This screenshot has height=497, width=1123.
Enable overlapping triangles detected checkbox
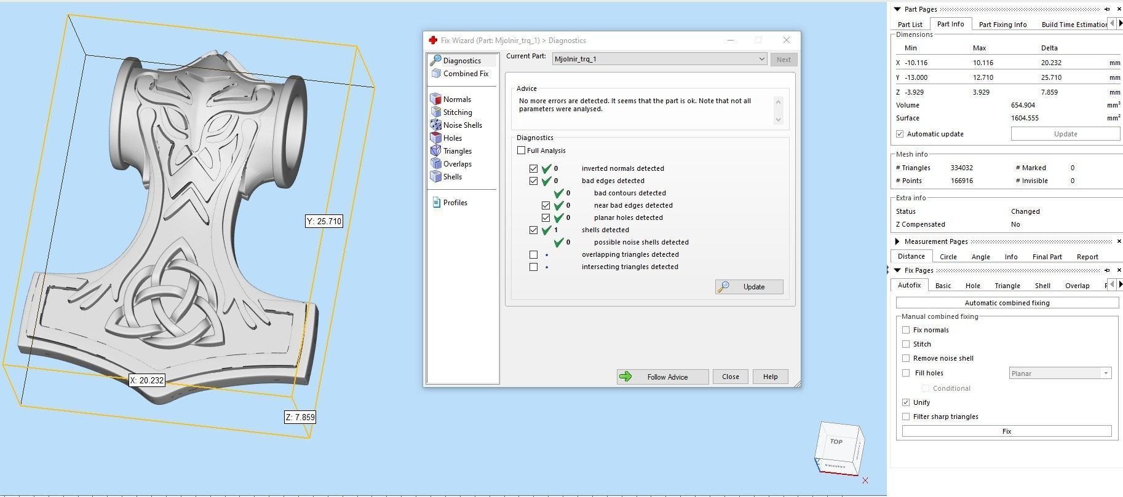[x=533, y=254]
